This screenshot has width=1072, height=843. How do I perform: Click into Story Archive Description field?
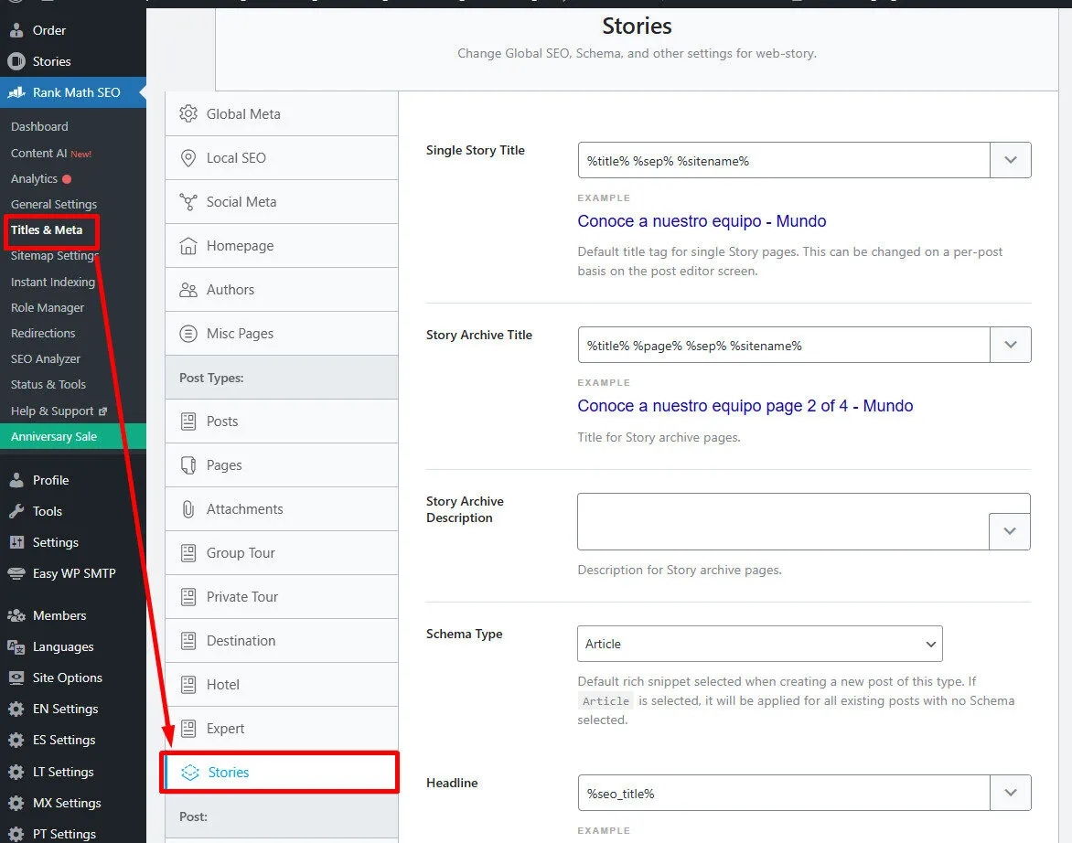point(782,521)
